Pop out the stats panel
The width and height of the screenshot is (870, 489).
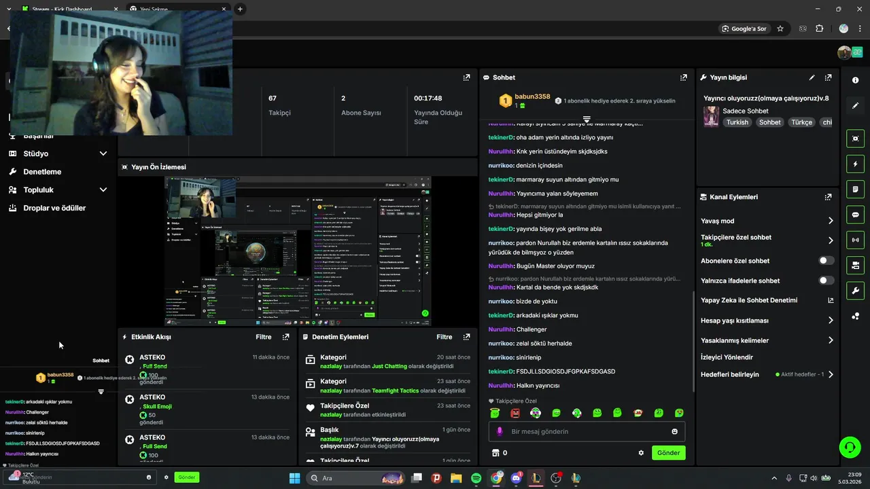pos(466,77)
